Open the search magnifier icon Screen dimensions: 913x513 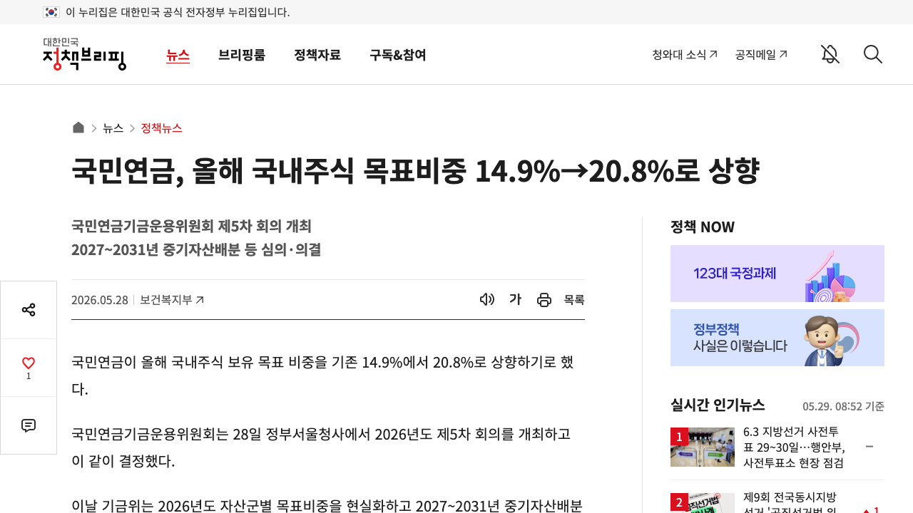click(873, 54)
